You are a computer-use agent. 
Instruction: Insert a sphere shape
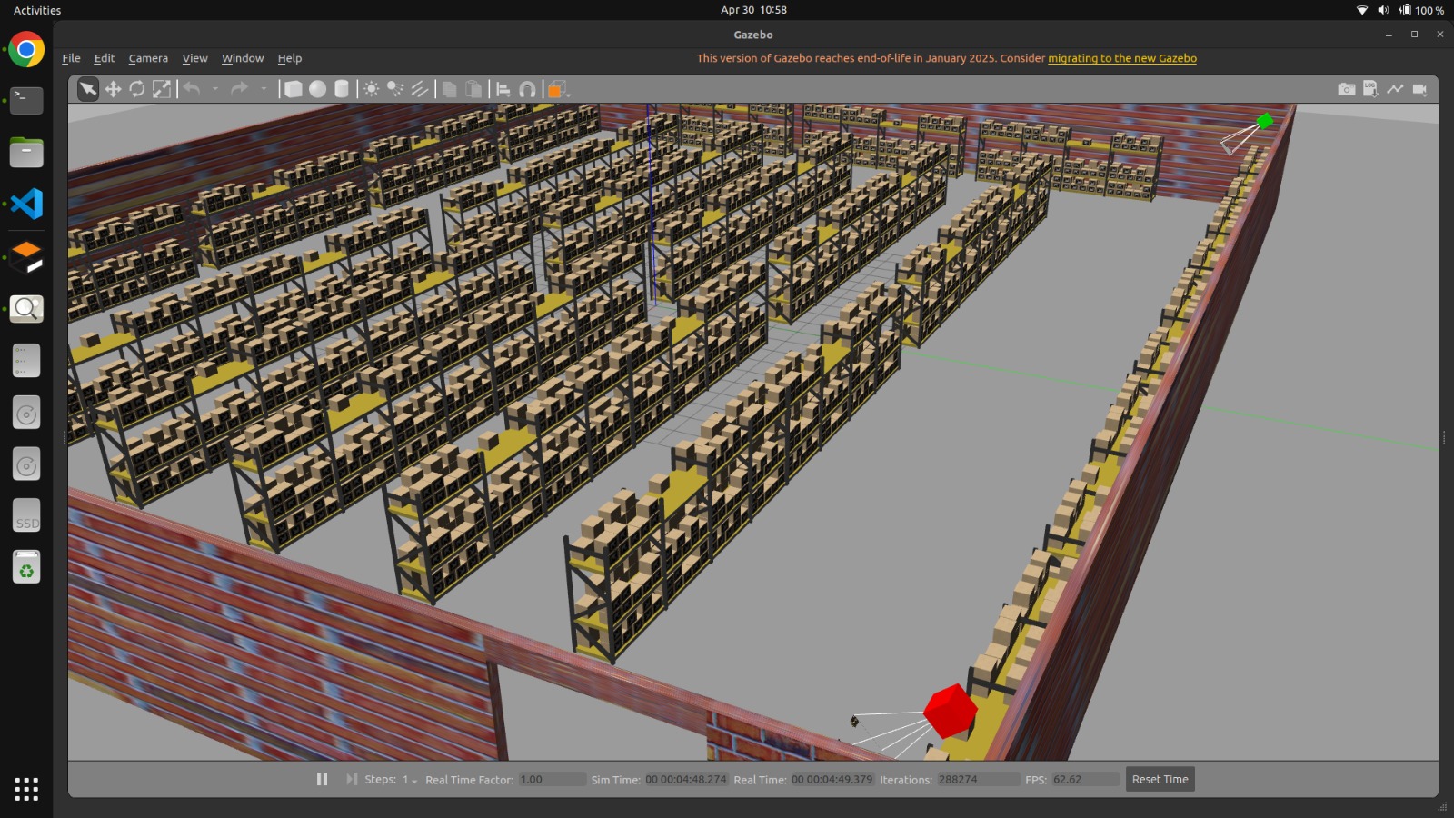point(317,89)
